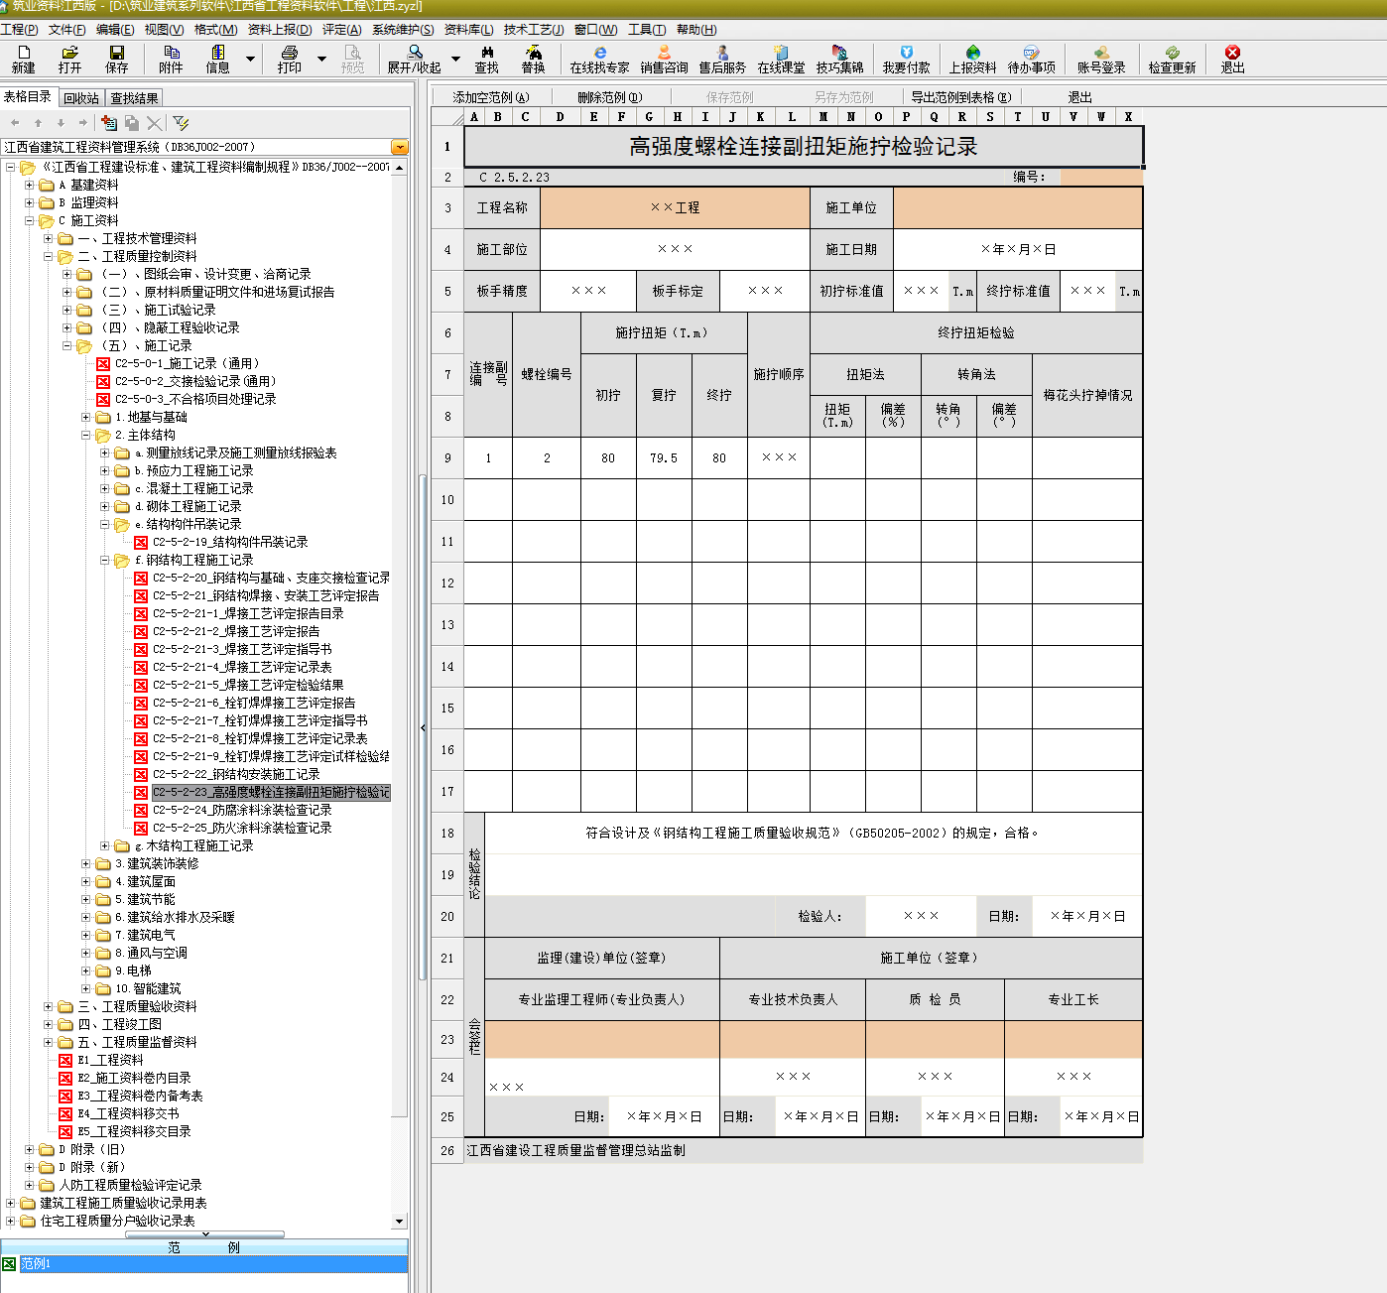Screen dimensions: 1387x1293
Task: Click 账号登录 account login icon
Action: (1101, 59)
